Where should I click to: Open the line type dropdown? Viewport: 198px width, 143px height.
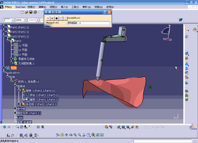[37, 20]
